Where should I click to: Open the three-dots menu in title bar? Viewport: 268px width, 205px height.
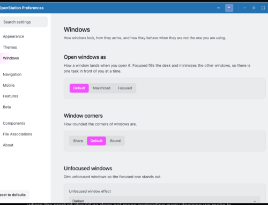click(x=218, y=8)
